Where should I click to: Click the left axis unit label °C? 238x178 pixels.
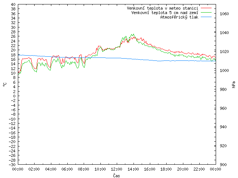click(x=5, y=85)
